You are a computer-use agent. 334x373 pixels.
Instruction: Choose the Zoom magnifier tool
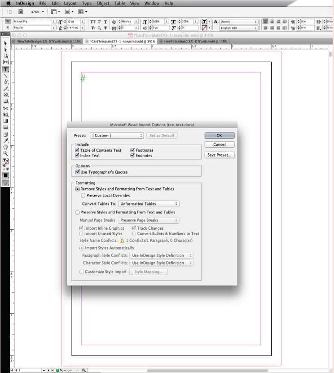coord(6,154)
